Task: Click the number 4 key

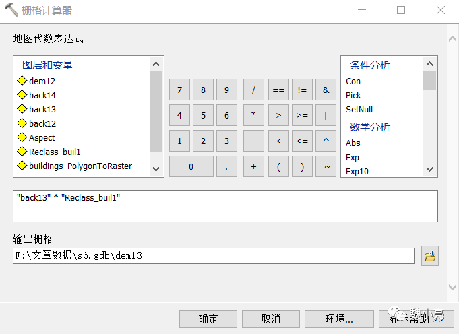Action: tap(179, 115)
